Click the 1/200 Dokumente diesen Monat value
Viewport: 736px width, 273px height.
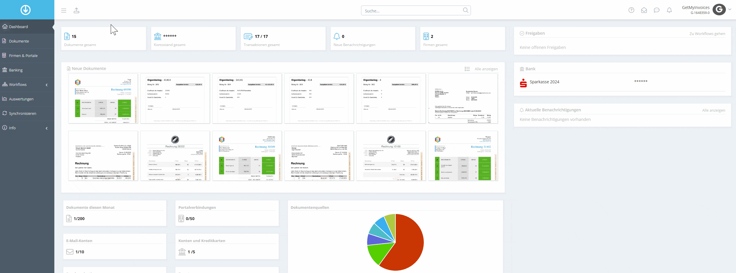79,219
